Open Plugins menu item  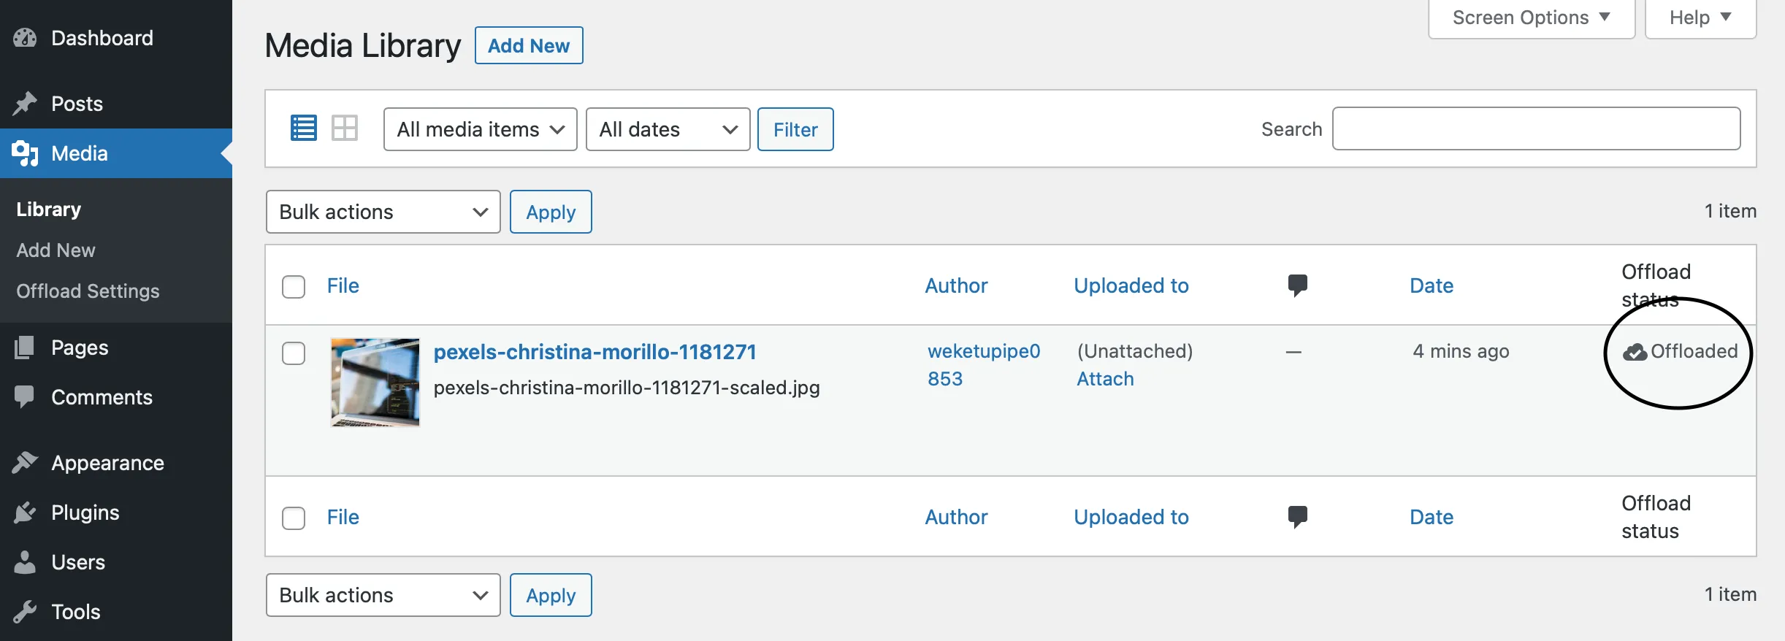coord(116,513)
